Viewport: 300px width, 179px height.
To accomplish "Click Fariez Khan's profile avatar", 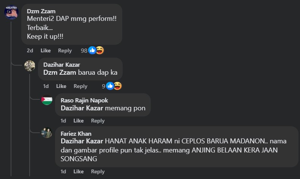I will [x=47, y=133].
